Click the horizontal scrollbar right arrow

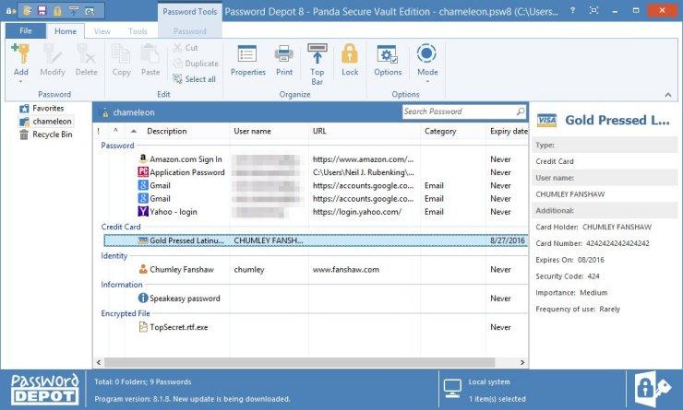click(521, 362)
